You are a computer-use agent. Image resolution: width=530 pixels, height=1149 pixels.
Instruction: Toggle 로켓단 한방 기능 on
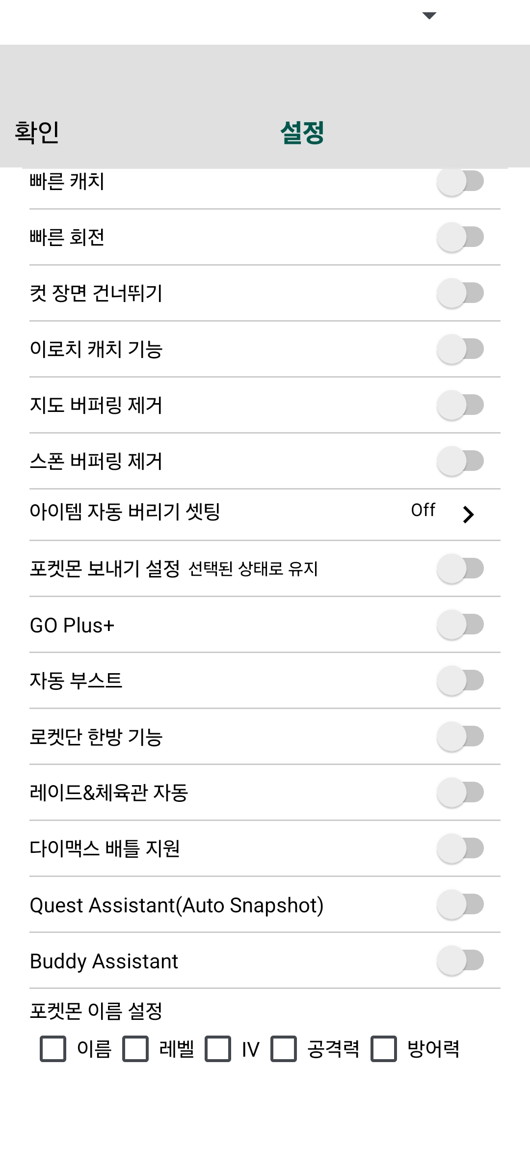(460, 737)
